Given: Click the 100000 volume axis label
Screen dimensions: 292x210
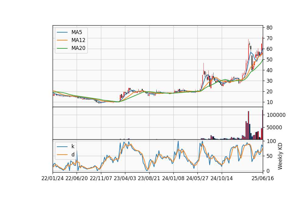Looking at the screenshot, I should click(x=276, y=115).
